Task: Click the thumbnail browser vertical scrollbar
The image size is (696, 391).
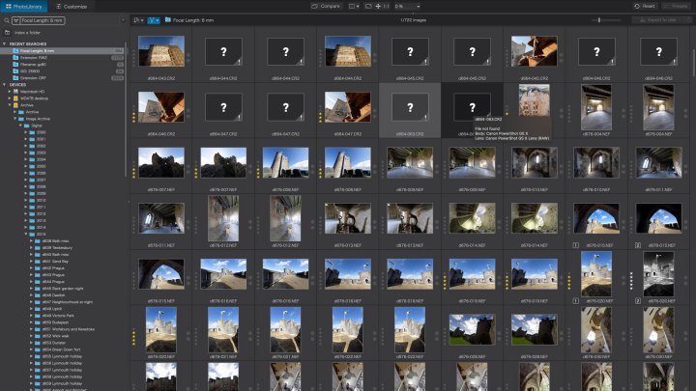Action: click(693, 62)
